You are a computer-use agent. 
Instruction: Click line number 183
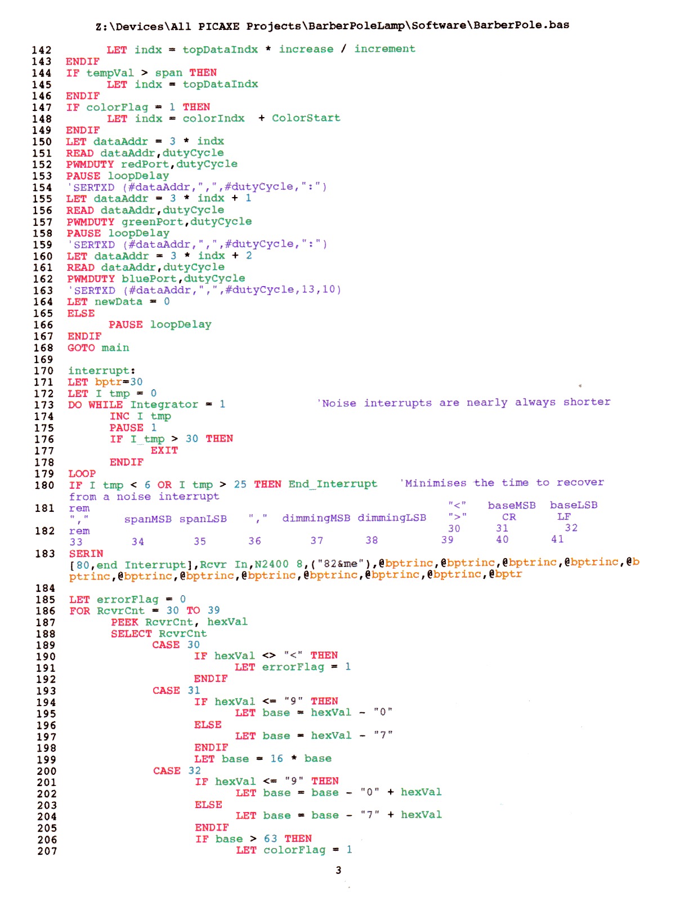click(x=45, y=554)
